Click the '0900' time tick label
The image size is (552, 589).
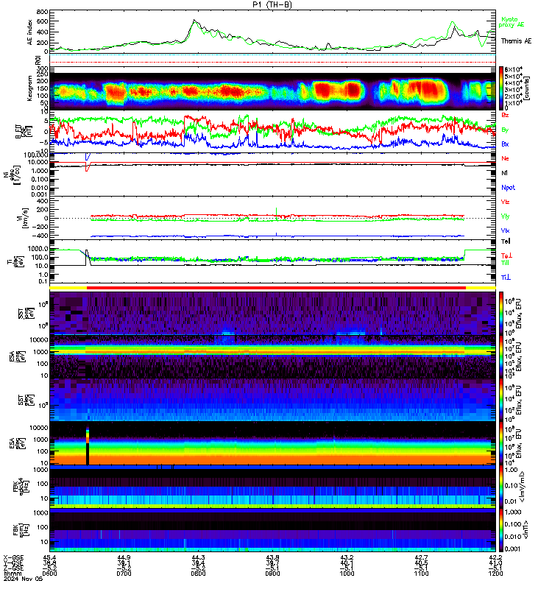[272, 574]
